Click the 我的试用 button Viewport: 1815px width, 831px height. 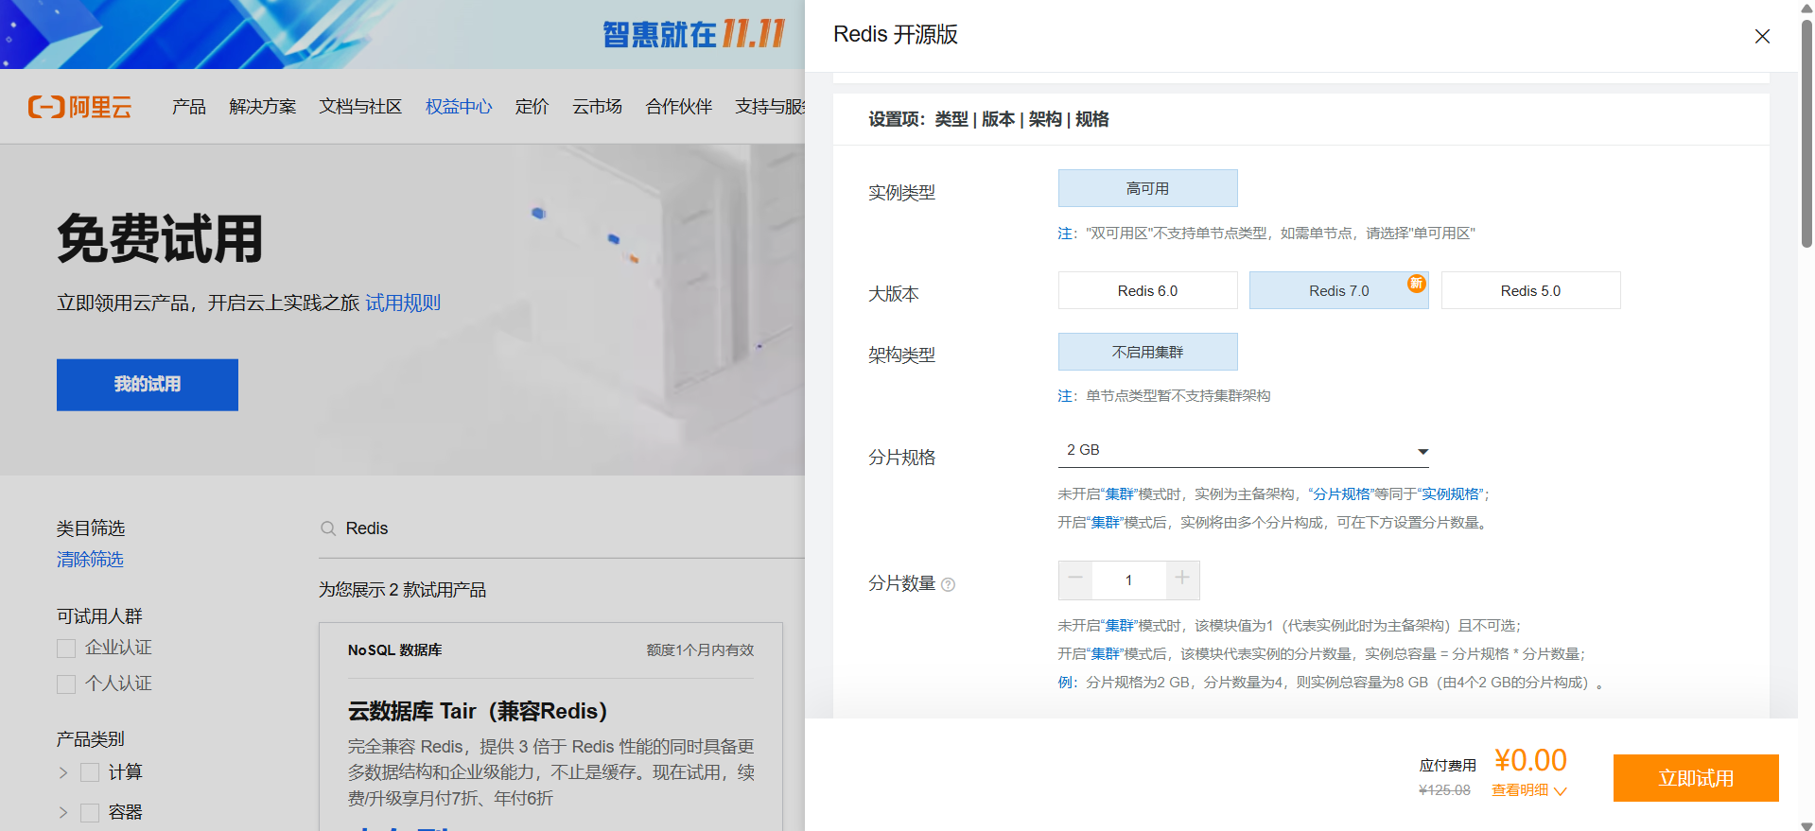tap(148, 385)
